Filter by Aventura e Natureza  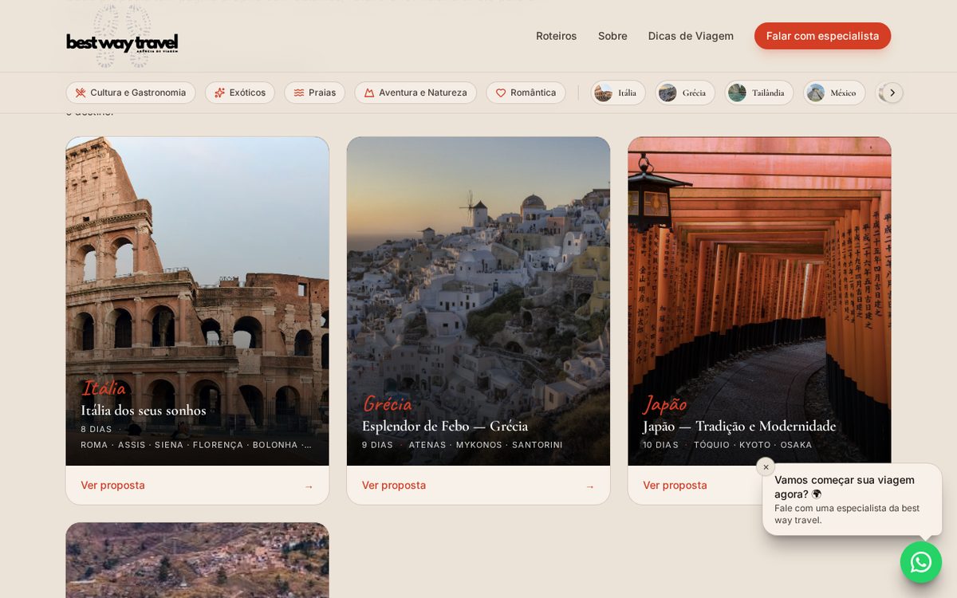pyautogui.click(x=415, y=92)
